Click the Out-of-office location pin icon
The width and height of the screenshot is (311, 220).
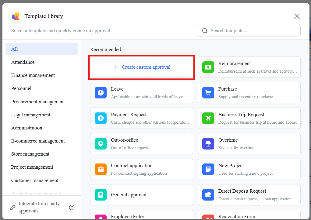[101, 144]
